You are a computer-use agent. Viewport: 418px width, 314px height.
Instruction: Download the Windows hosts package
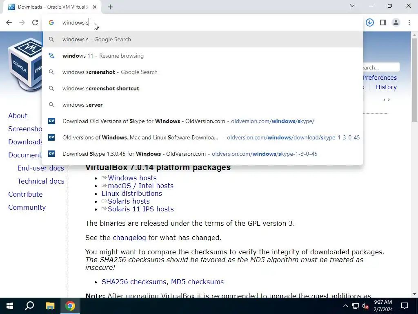132,178
